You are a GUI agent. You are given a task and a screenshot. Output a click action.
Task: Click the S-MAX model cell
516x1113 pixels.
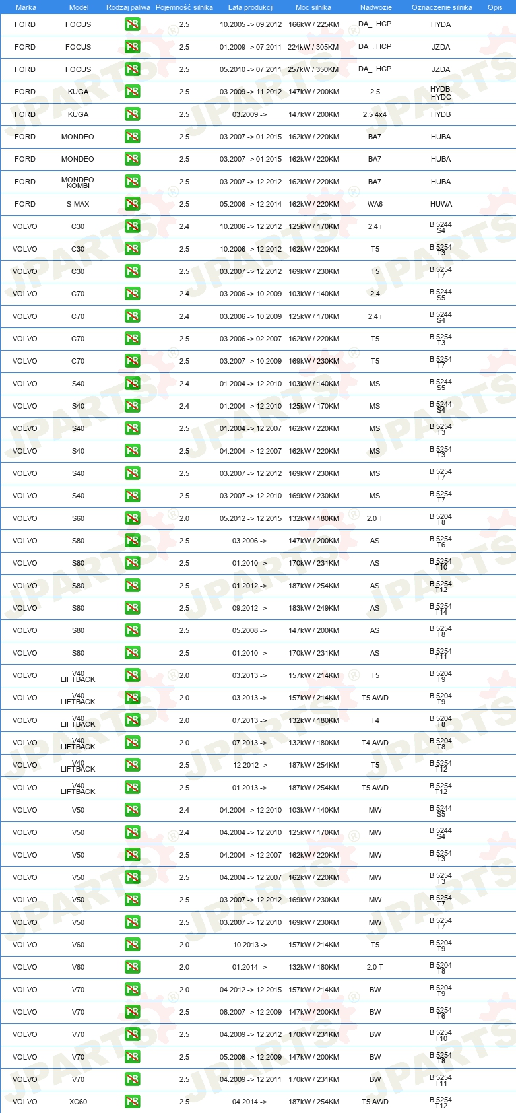tap(78, 204)
